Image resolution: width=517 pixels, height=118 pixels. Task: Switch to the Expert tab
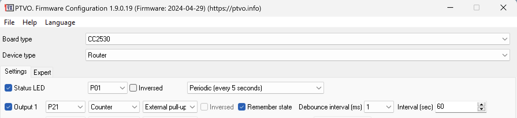point(42,73)
